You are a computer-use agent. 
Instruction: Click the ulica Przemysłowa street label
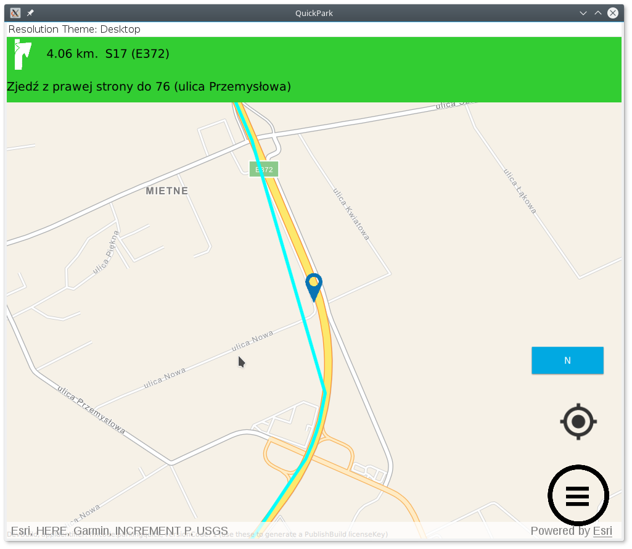91,410
